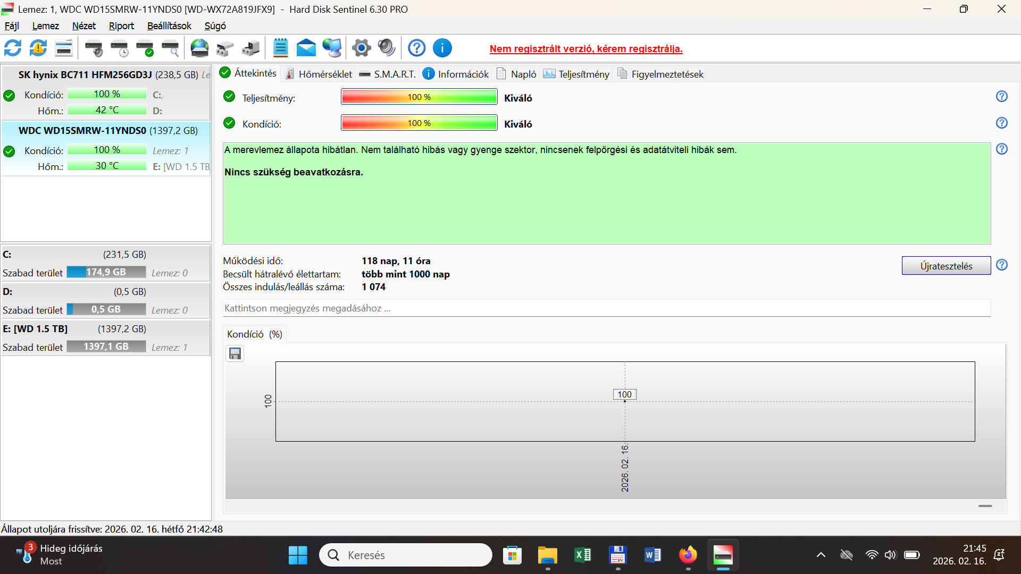Click the blue info circle toolbar icon
The image size is (1021, 574).
[x=442, y=48]
